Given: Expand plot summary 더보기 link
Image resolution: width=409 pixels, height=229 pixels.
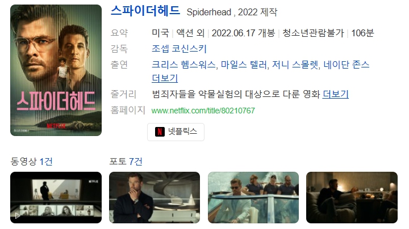Looking at the screenshot, I should click(336, 94).
